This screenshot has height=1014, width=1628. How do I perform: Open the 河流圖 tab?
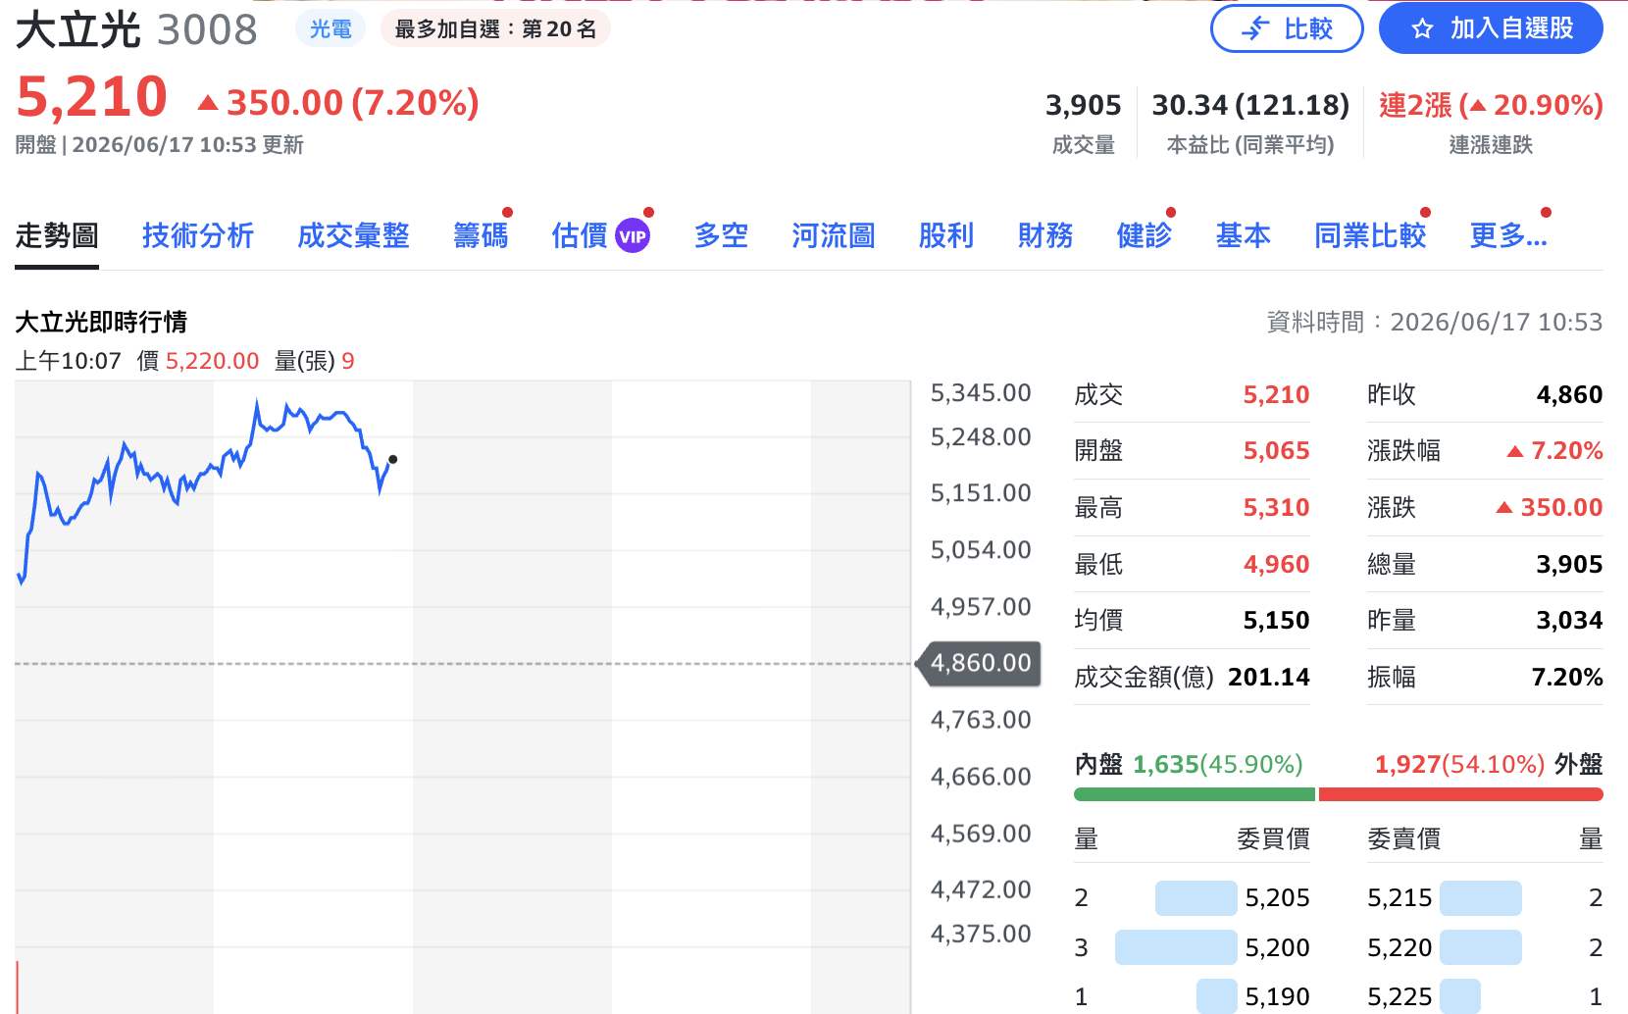click(x=834, y=235)
